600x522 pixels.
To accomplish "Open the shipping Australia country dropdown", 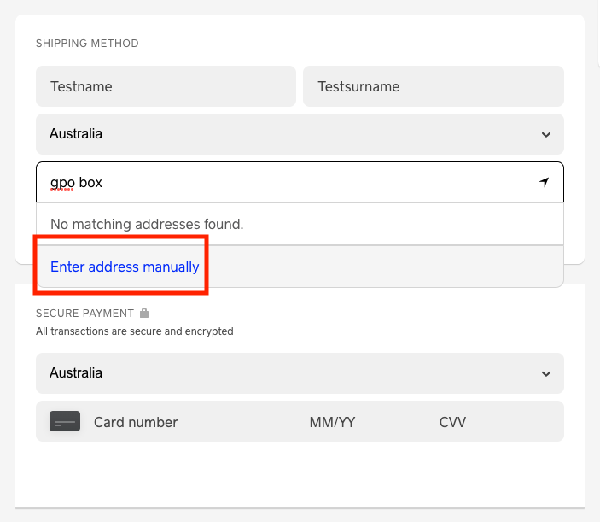I will 299,134.
